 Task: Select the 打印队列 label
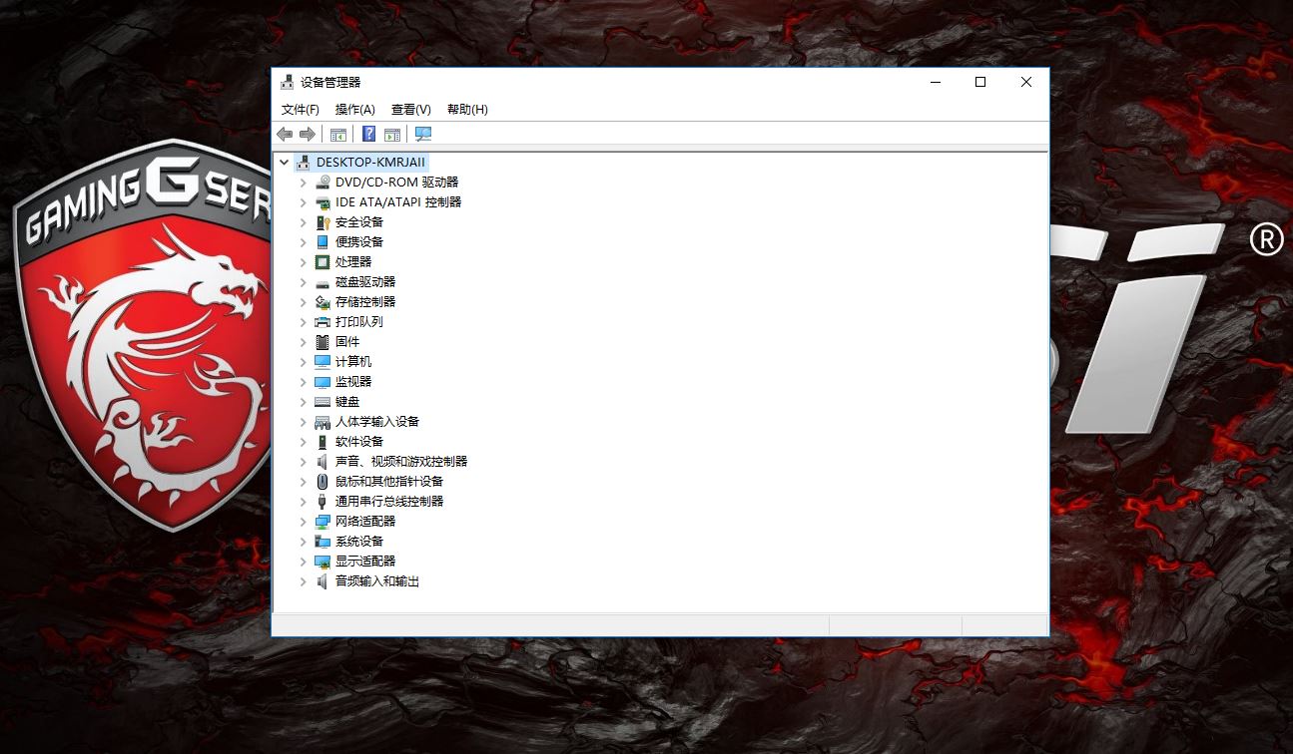coord(359,321)
